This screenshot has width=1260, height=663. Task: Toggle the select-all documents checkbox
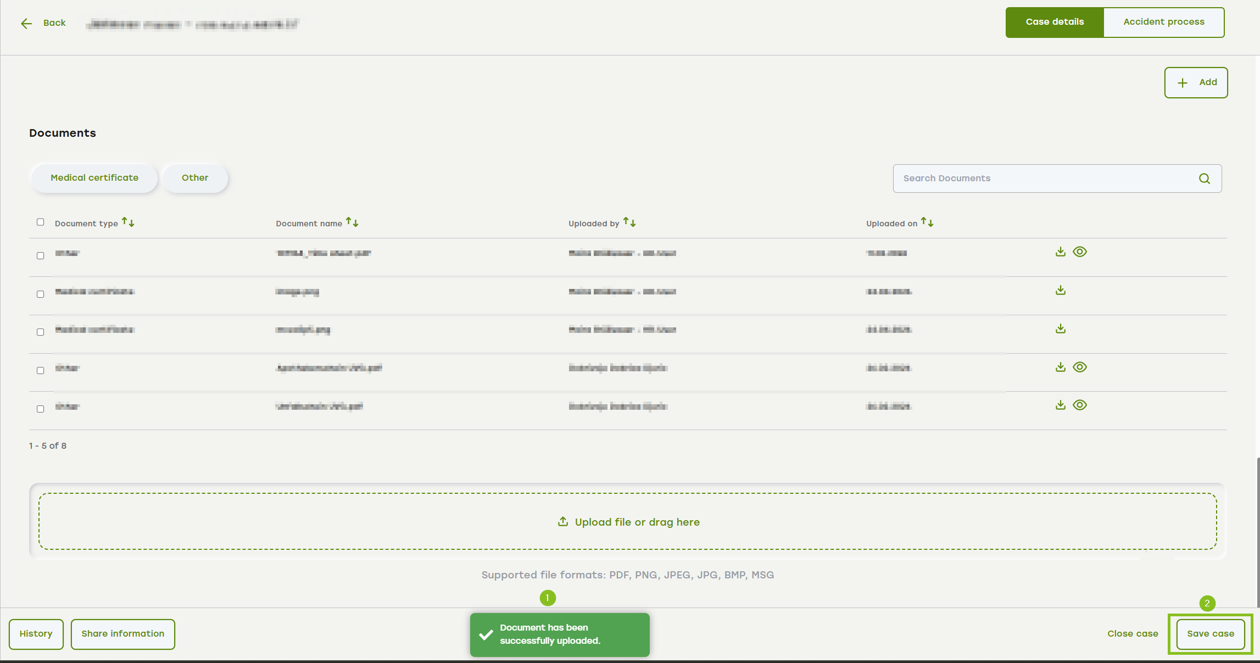click(x=40, y=222)
